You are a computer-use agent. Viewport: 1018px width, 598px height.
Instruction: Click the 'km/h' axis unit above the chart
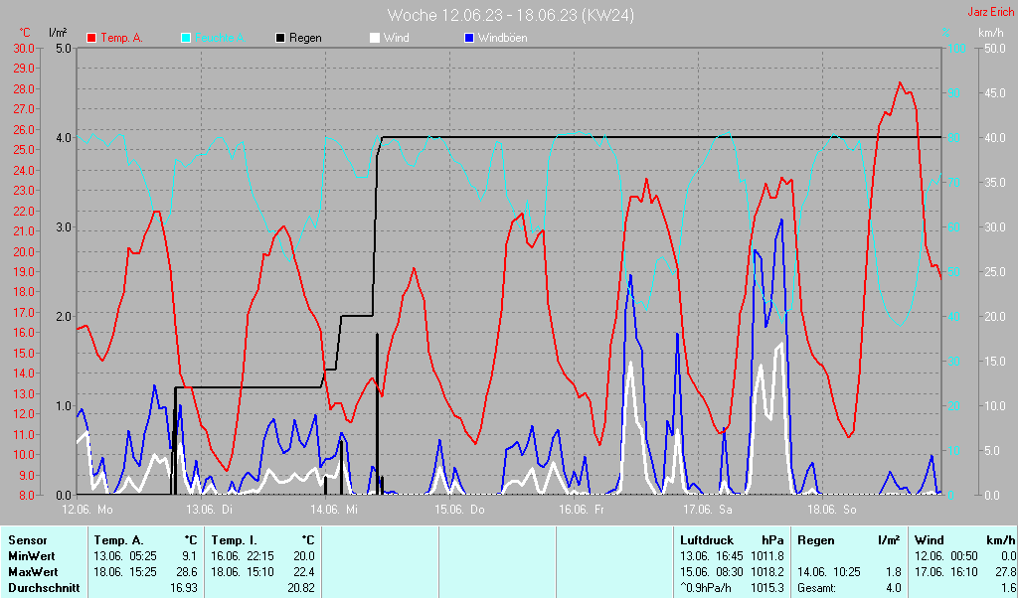click(991, 33)
